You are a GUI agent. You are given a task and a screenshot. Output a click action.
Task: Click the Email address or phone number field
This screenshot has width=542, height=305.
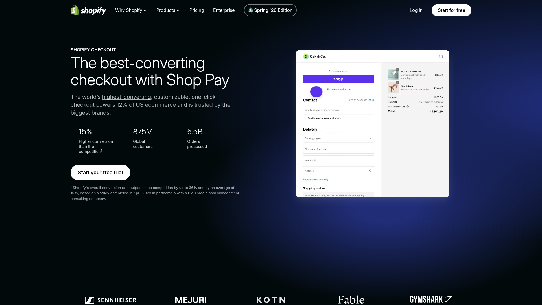point(338,110)
